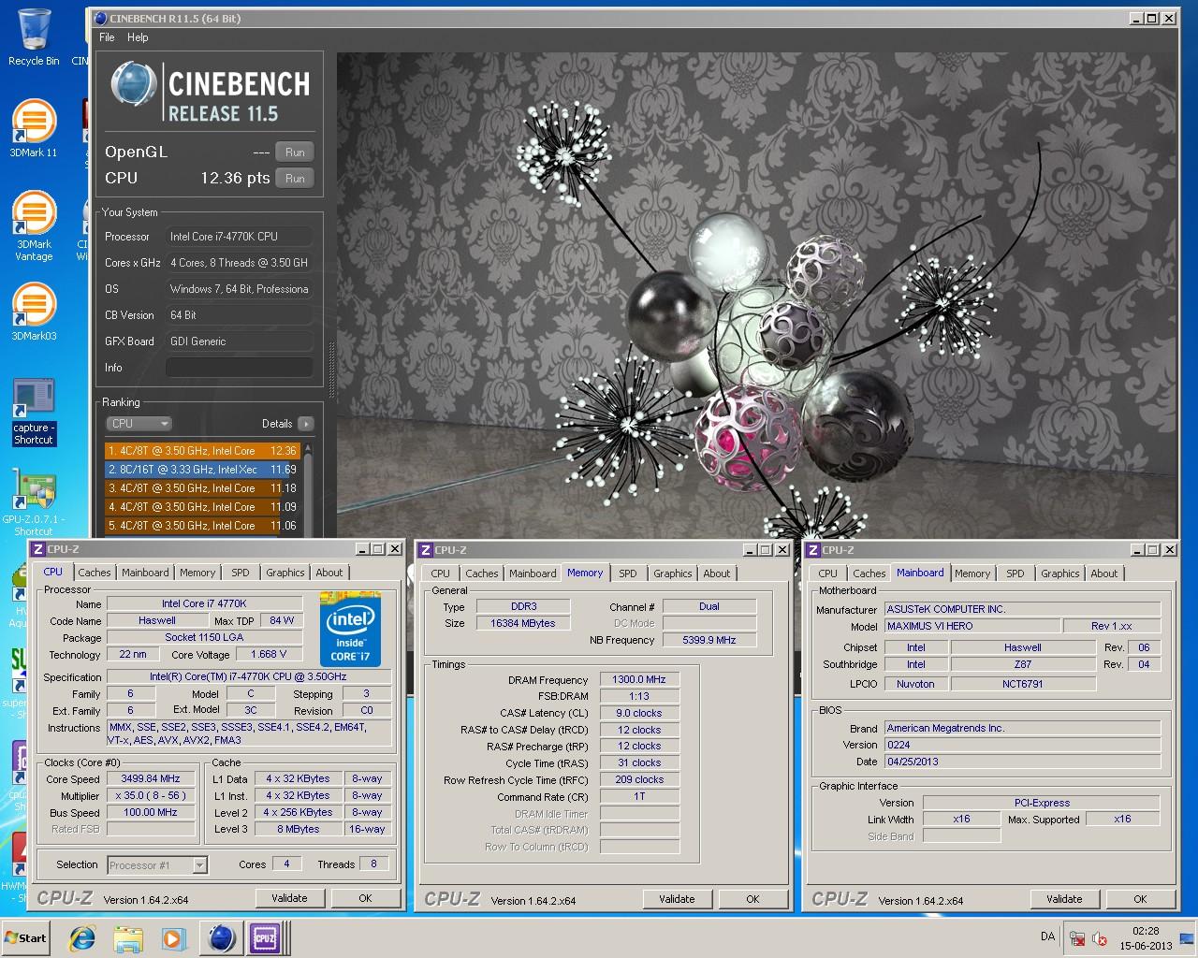This screenshot has width=1198, height=958.
Task: Select ranking entry scoring 11.09
Action: (x=202, y=507)
